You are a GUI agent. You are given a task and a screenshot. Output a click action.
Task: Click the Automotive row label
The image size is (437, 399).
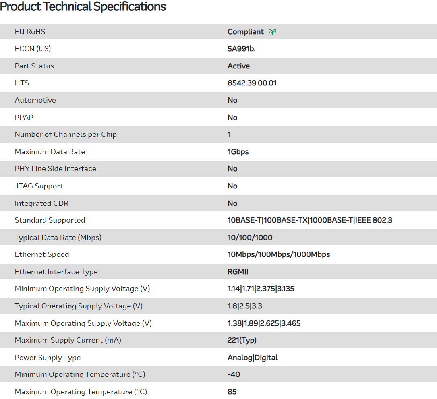click(35, 100)
